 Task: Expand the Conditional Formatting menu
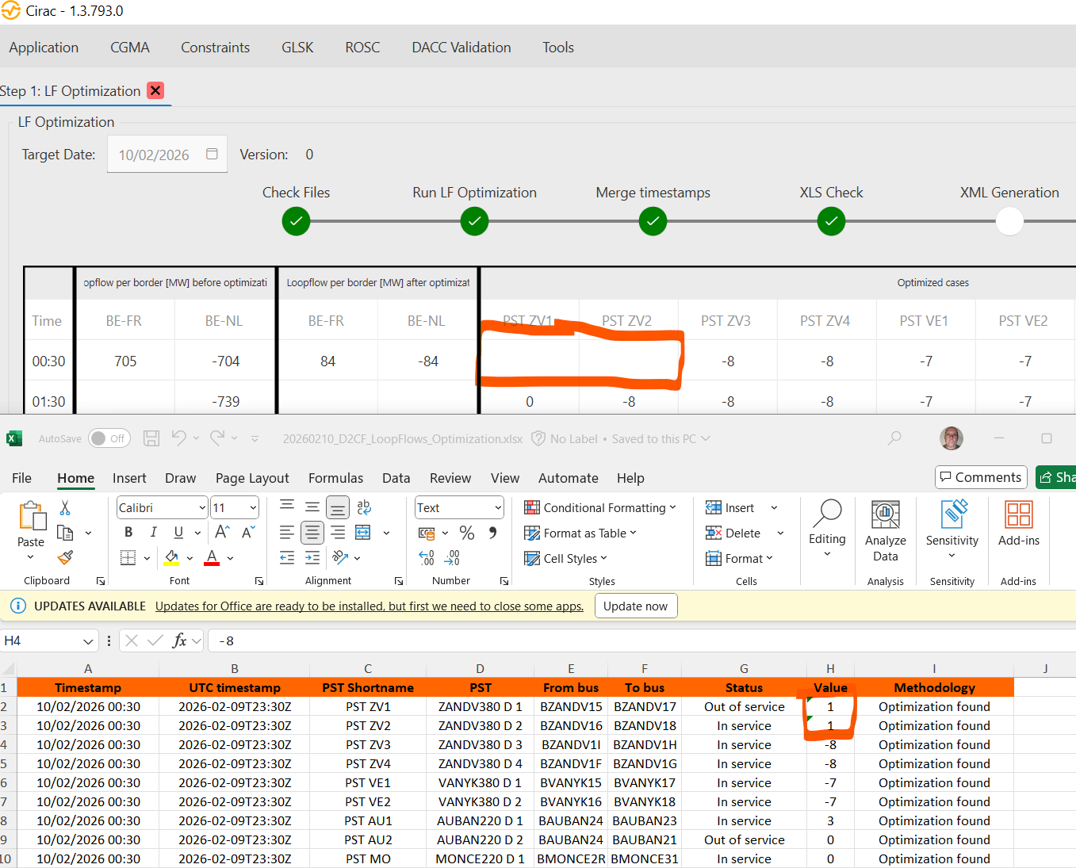pyautogui.click(x=600, y=508)
